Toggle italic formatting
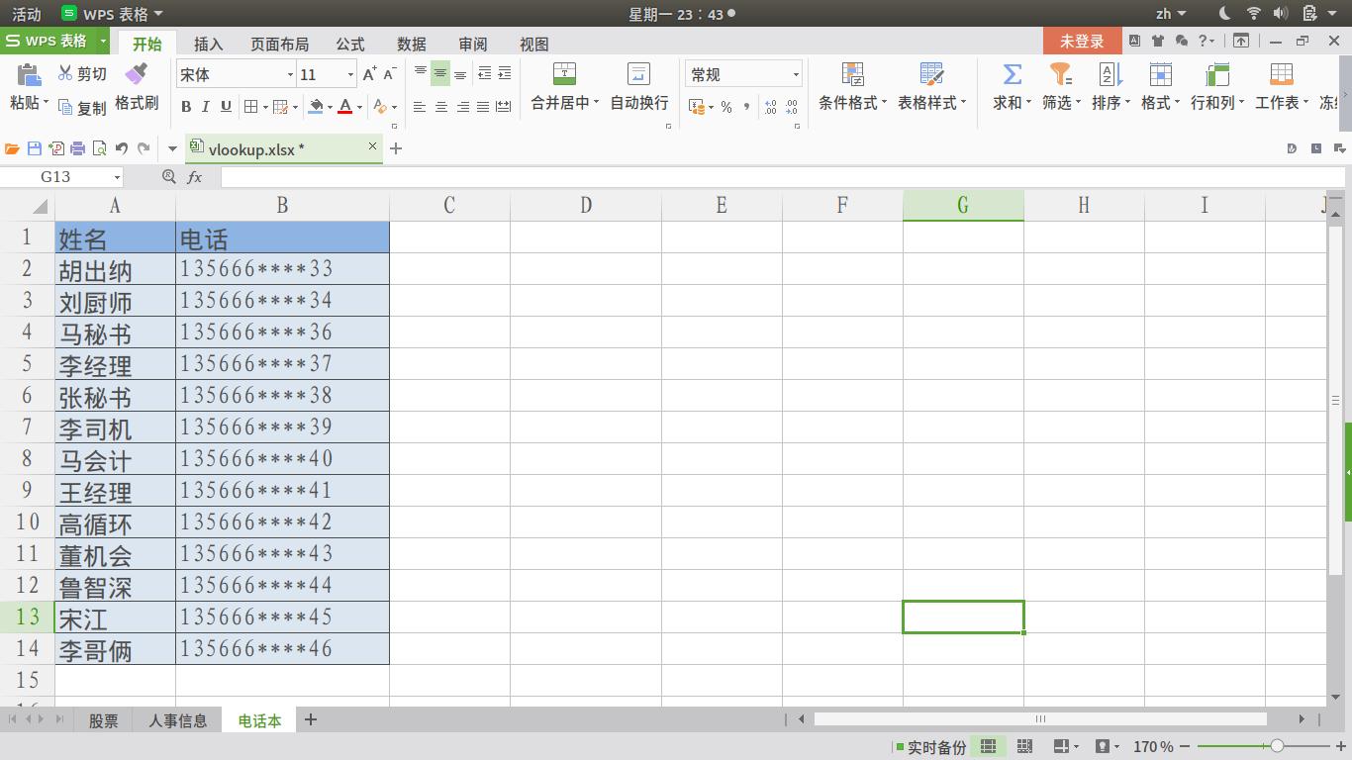 pos(205,106)
